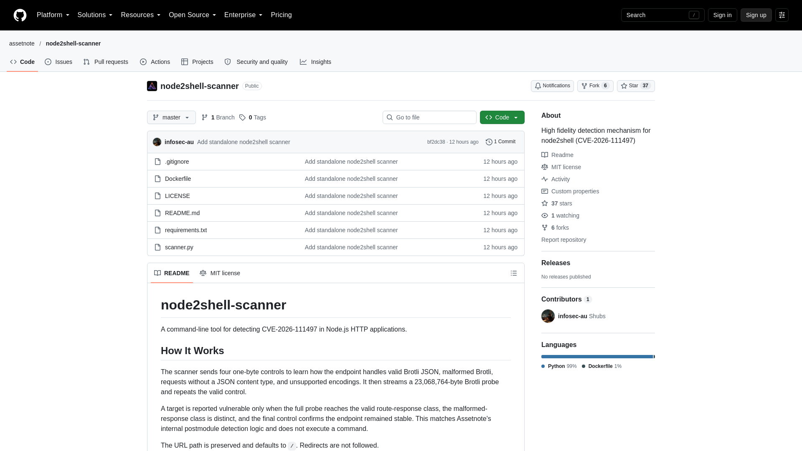Expand the Resources navigation menu
802x451 pixels.
pyautogui.click(x=141, y=15)
